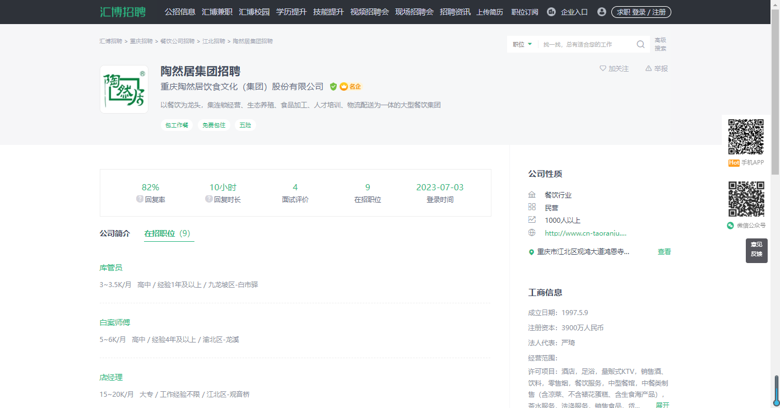Screen dimensions: 780x408
Task: Click the green verified shield badge
Action: pyautogui.click(x=333, y=87)
